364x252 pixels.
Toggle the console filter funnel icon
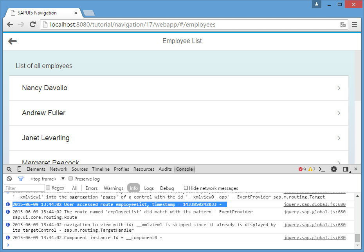20,179
